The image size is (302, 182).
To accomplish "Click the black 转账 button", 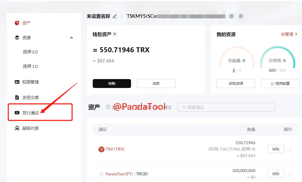I will [112, 84].
